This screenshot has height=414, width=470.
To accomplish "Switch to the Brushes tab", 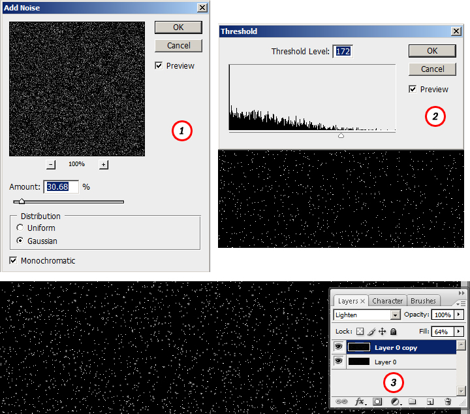I will pos(423,301).
